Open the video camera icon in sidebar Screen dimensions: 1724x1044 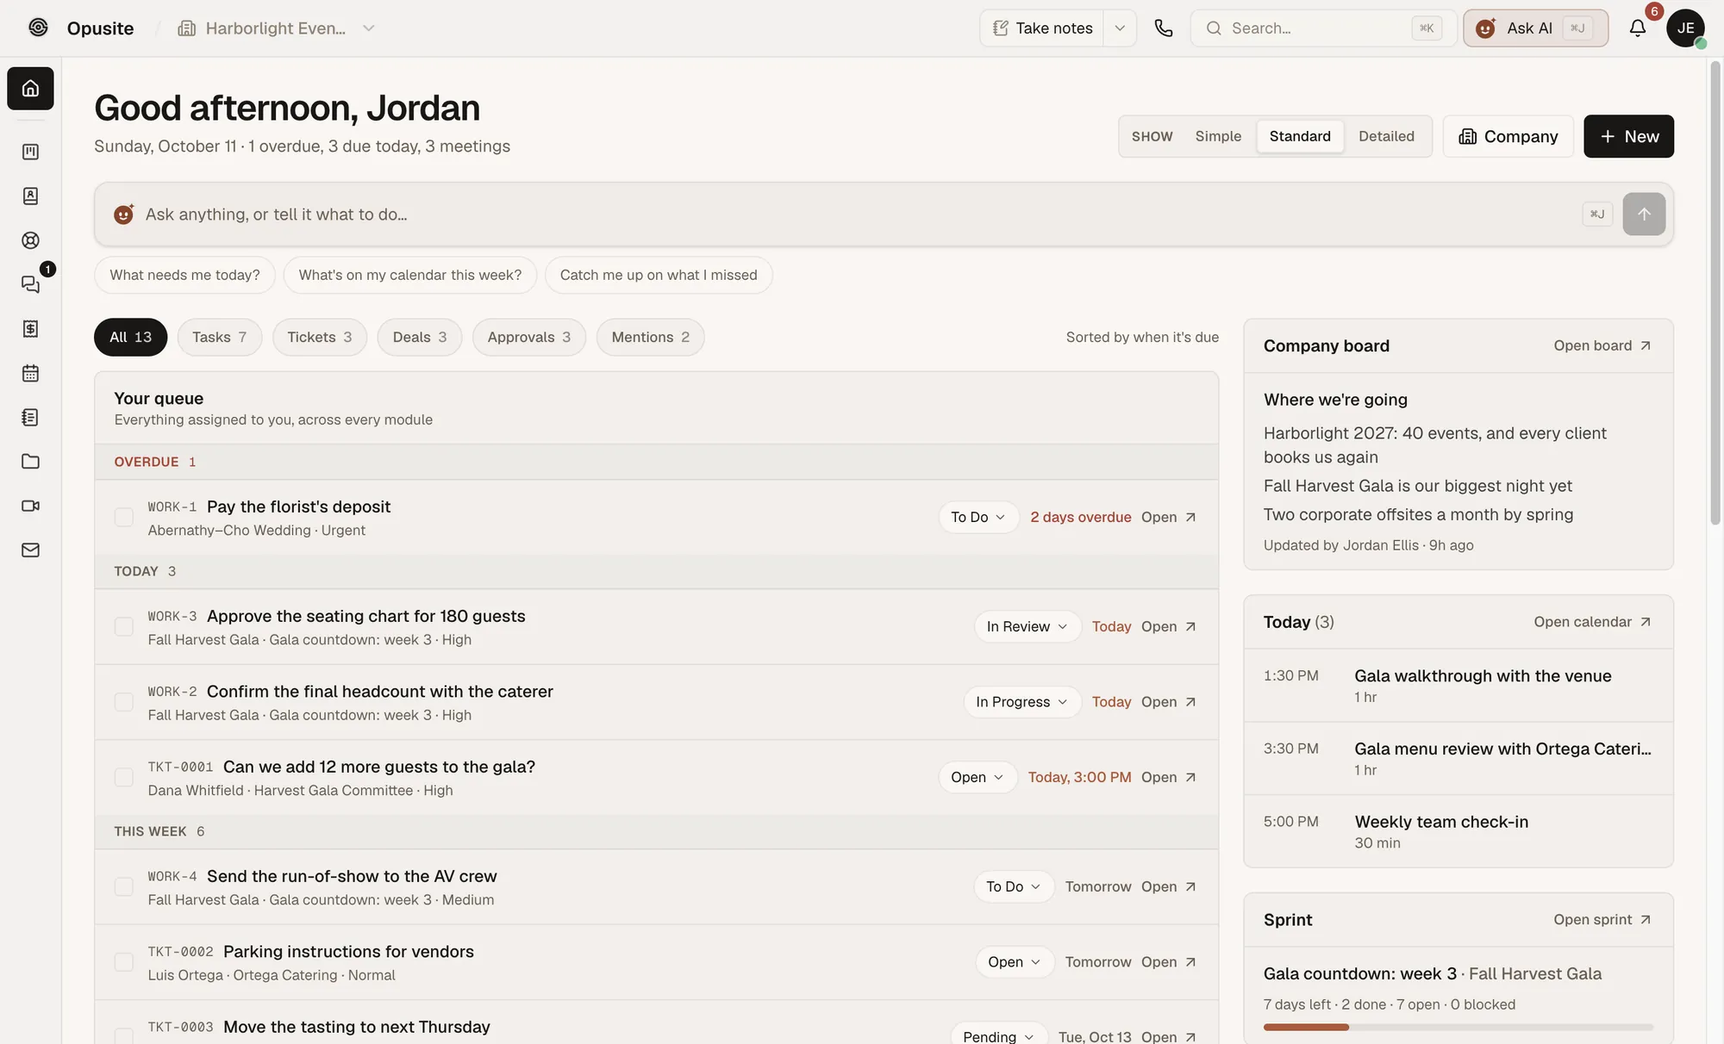30,506
